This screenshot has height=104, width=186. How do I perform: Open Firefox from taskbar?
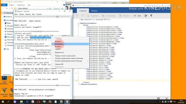[50, 102]
